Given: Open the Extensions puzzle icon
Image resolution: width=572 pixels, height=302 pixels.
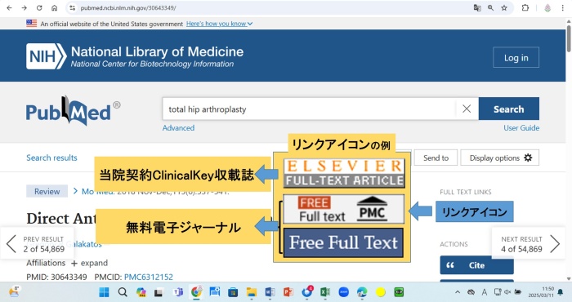Looking at the screenshot, I should [x=525, y=7].
